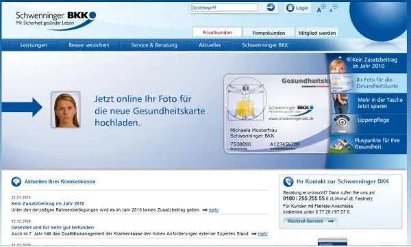
Task: Focus the Suchbegriff search field
Action: coord(225,8)
